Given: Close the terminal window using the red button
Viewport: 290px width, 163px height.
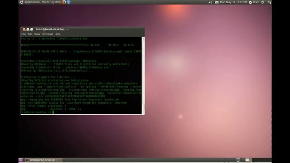Looking at the screenshot, I should tap(24, 29).
